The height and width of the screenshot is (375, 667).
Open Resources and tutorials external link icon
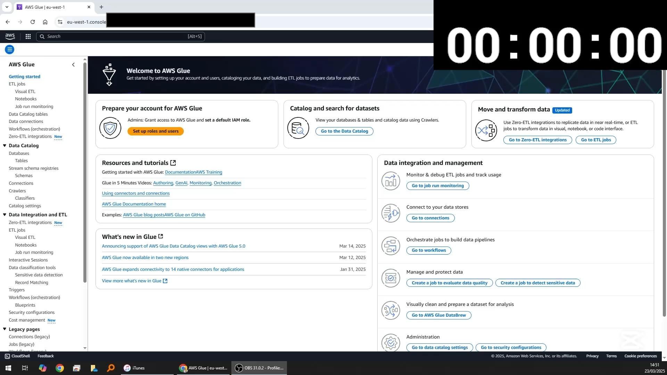click(173, 163)
